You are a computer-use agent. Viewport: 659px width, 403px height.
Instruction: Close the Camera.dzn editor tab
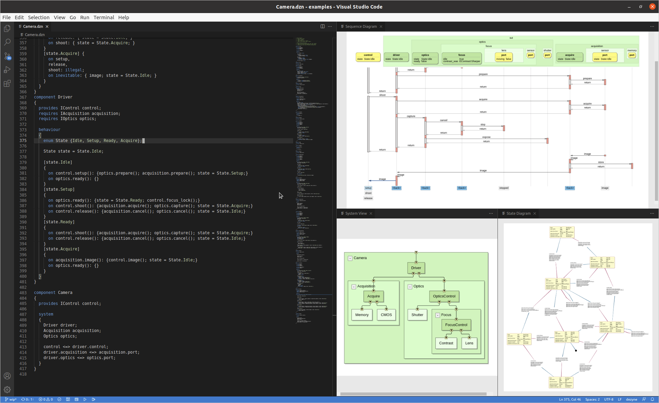click(47, 26)
